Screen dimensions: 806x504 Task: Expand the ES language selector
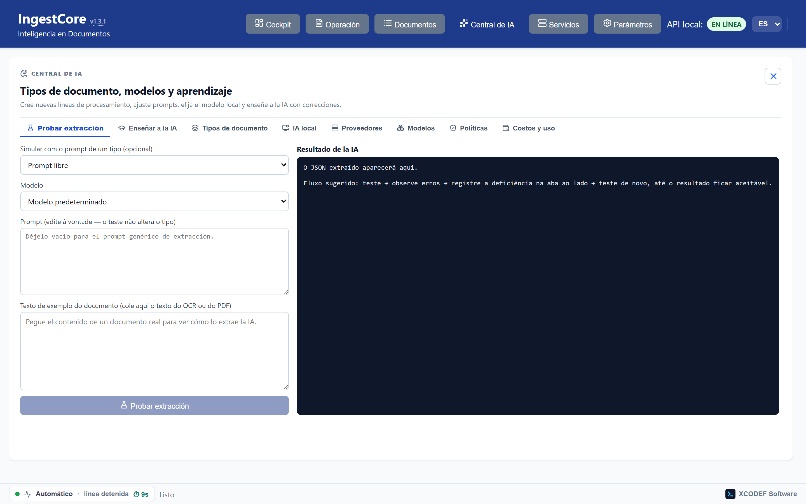click(767, 24)
